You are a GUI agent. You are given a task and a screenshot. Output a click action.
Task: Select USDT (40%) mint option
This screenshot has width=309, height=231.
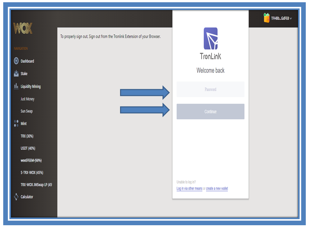[x=28, y=148]
